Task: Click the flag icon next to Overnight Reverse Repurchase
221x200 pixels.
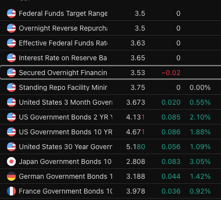Action: click(11, 28)
